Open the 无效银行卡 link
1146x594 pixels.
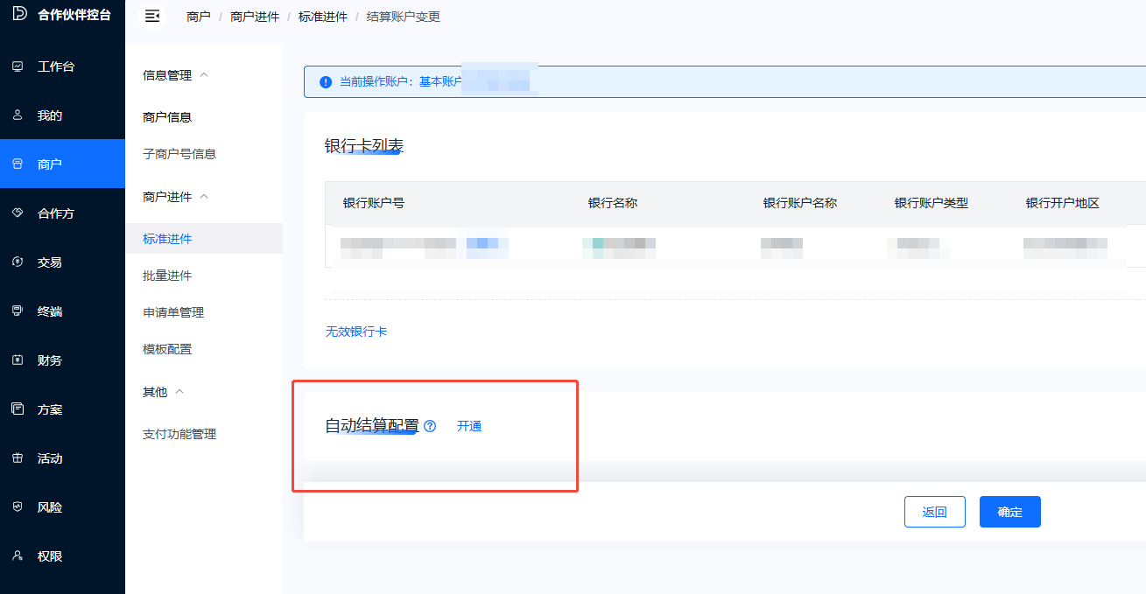pos(356,332)
